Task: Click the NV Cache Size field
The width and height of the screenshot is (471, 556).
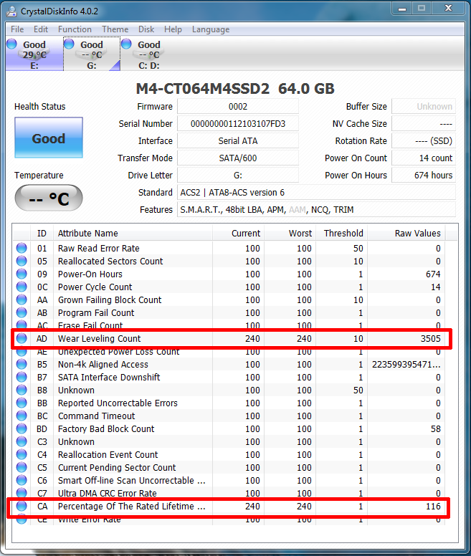Action: (x=424, y=124)
